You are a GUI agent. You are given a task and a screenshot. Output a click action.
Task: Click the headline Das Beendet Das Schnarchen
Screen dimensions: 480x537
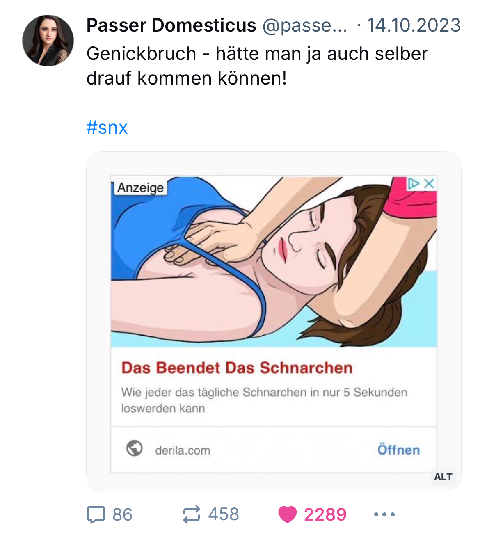coord(237,368)
